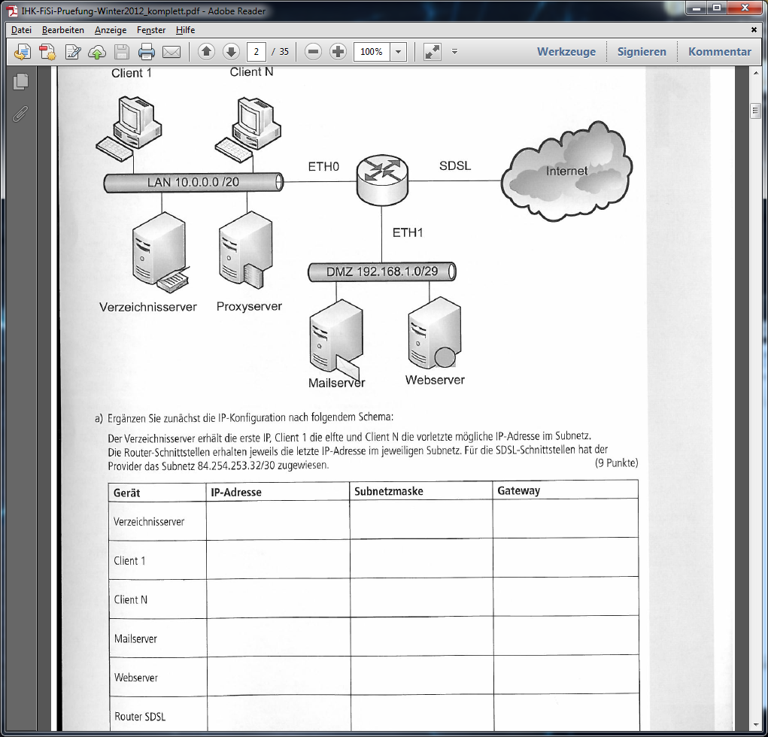768x737 pixels.
Task: Click the 'Gateway' table header
Action: coord(519,490)
